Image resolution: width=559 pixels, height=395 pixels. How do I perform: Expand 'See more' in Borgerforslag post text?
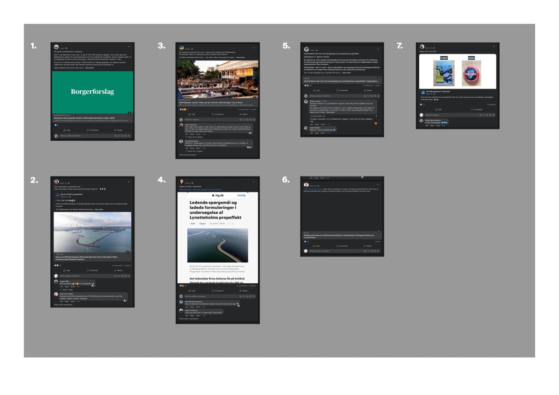point(89,68)
